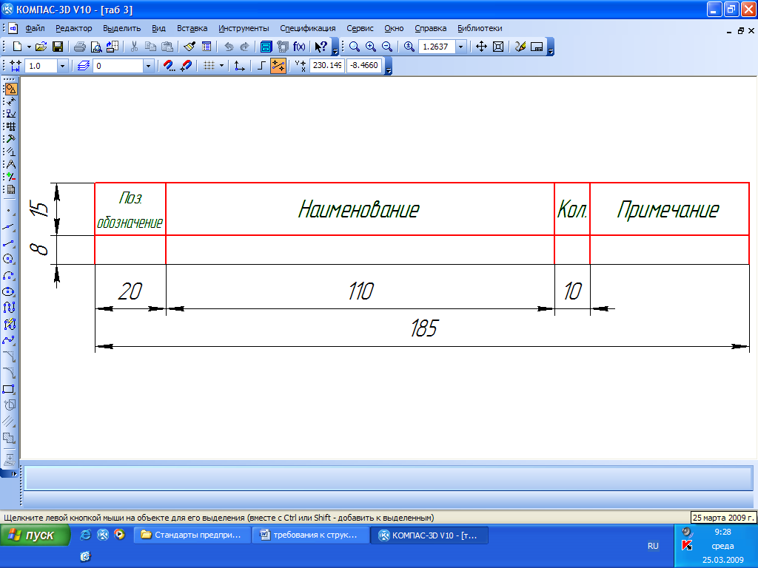Click the Print icon

tap(80, 47)
